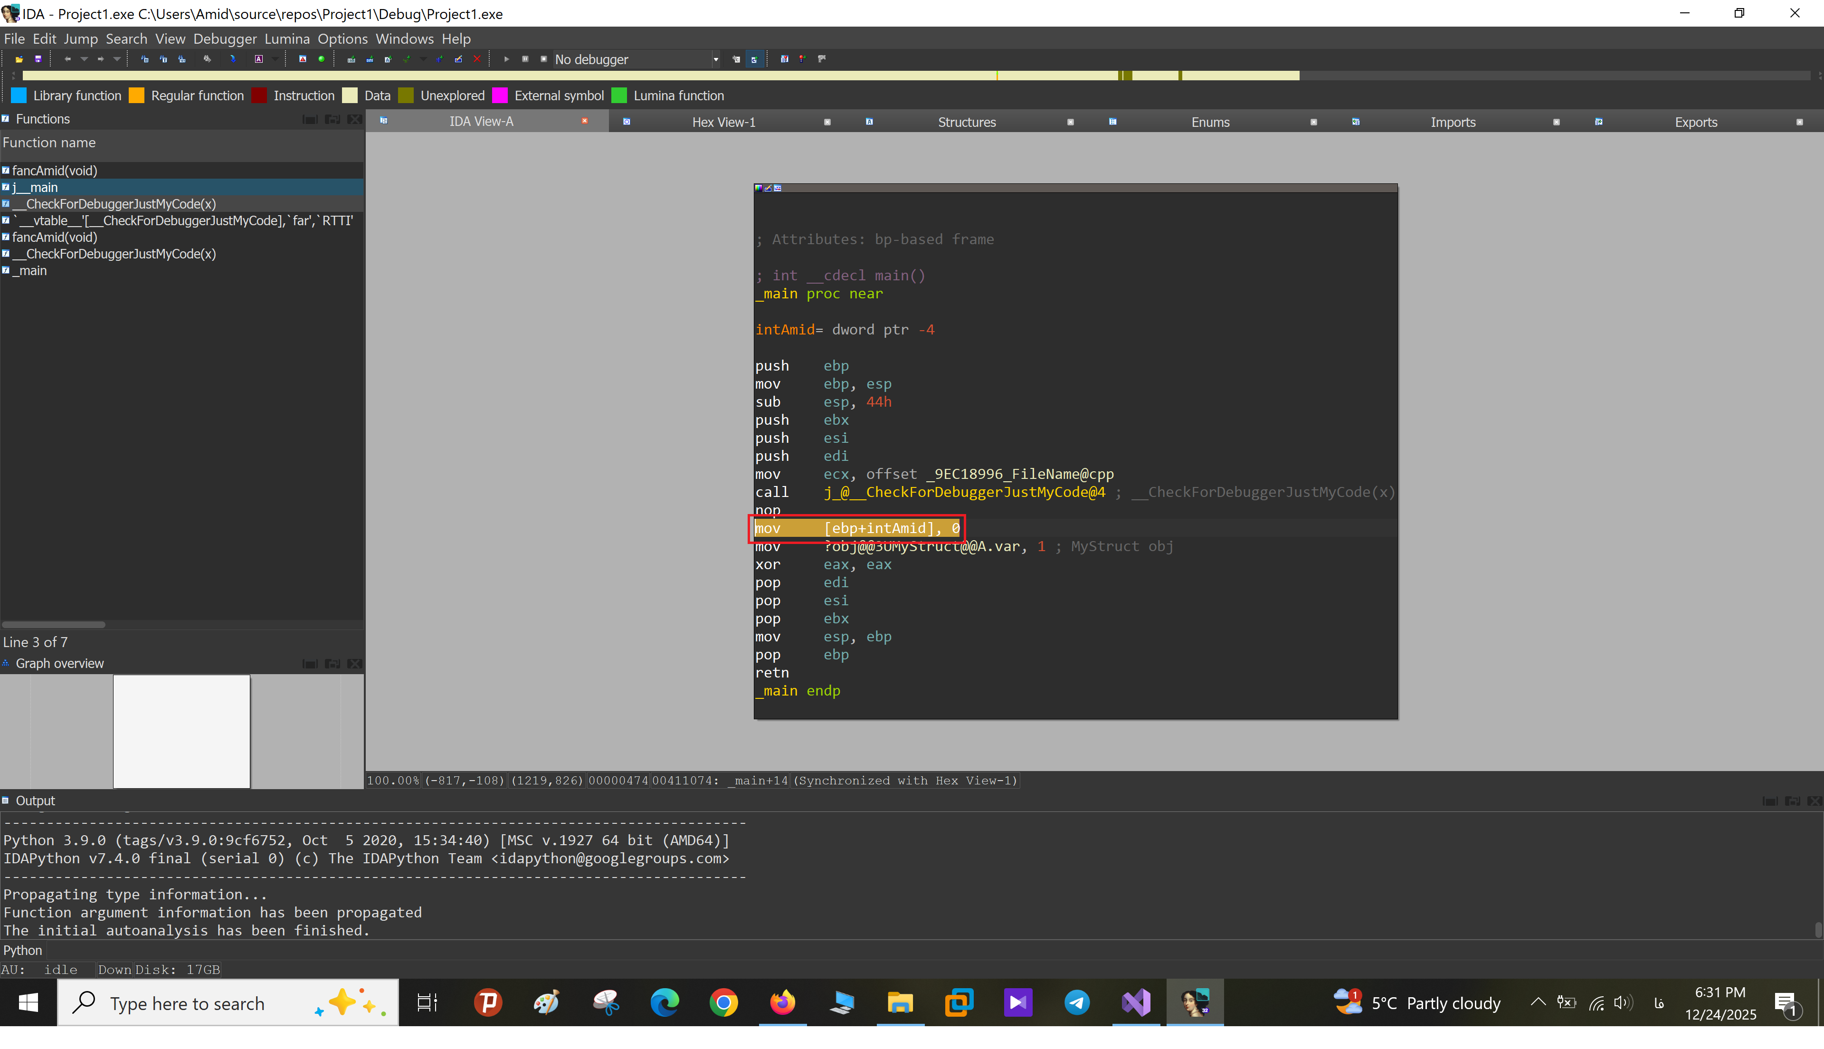
Task: Select fancAmid(void) first function entry
Action: tap(55, 171)
